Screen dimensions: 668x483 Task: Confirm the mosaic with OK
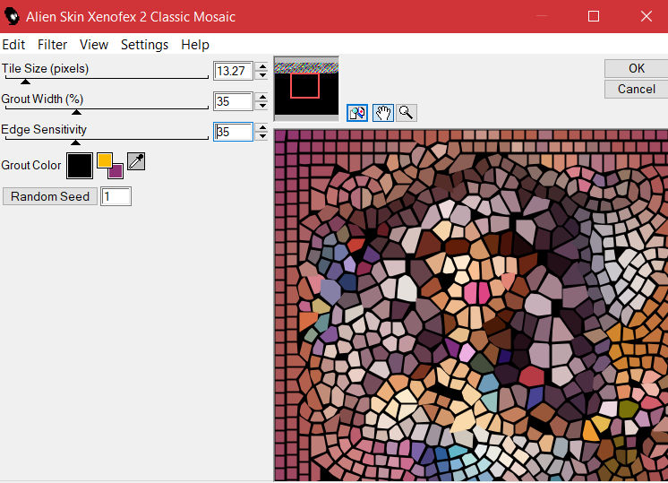pos(637,68)
